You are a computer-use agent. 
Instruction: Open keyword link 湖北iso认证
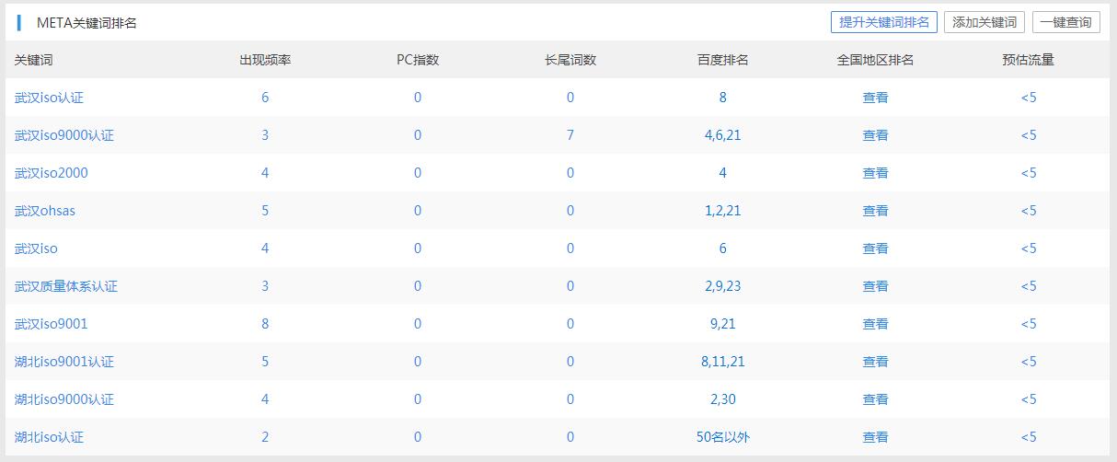click(49, 437)
